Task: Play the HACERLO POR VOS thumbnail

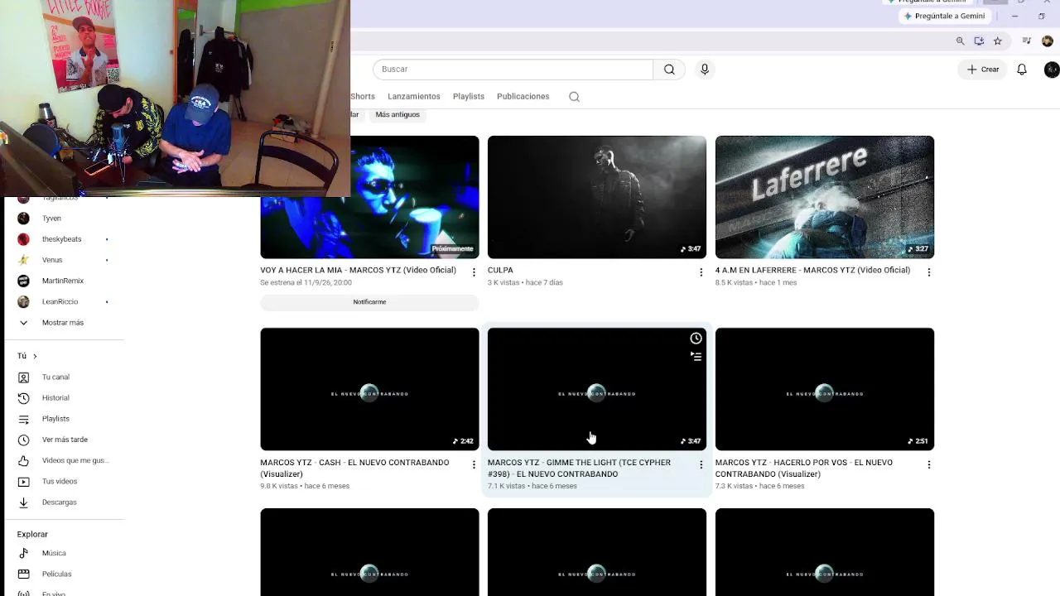Action: point(825,389)
